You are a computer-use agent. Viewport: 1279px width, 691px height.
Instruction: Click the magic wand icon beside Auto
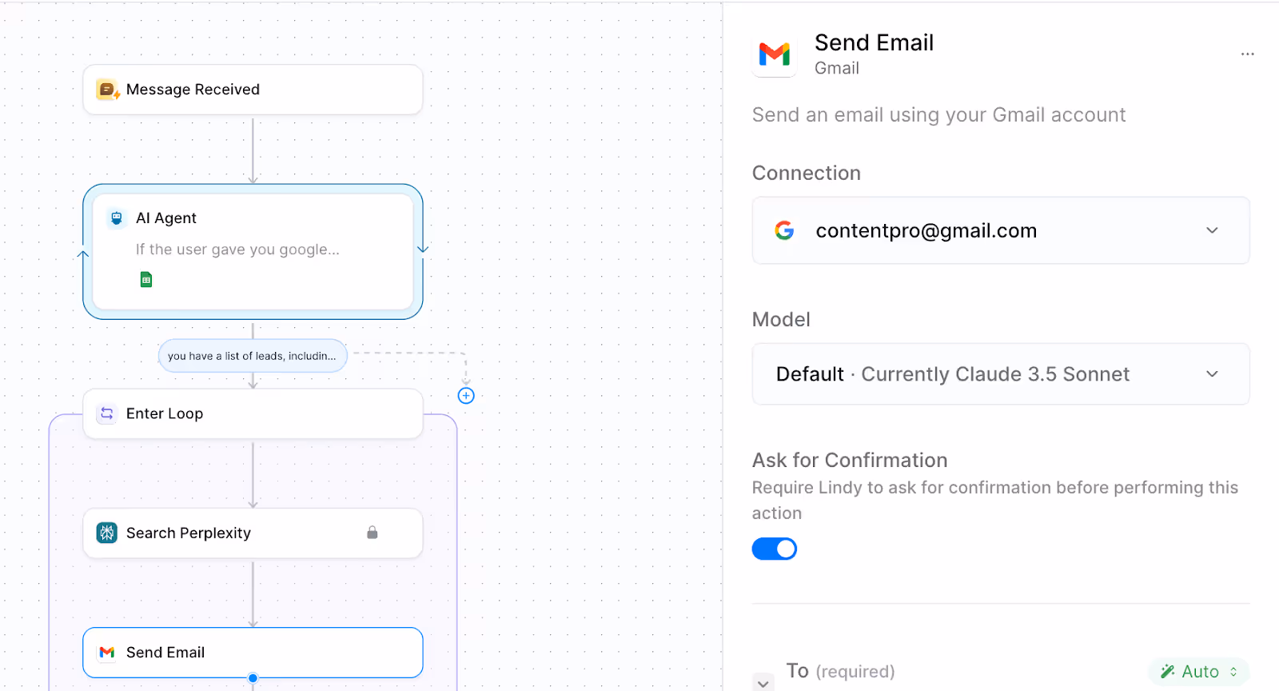[x=1168, y=672]
